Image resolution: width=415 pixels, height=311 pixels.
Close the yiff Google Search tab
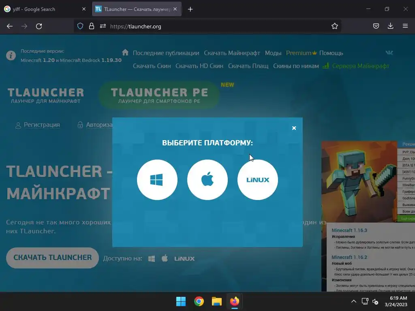pos(84,9)
